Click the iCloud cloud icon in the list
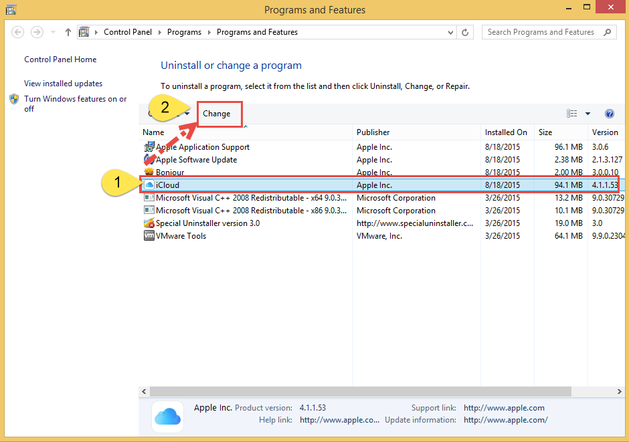The height and width of the screenshot is (442, 629). pos(149,185)
